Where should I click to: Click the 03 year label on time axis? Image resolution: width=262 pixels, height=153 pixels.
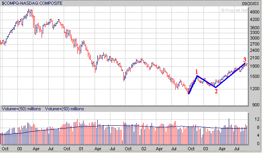(205, 149)
